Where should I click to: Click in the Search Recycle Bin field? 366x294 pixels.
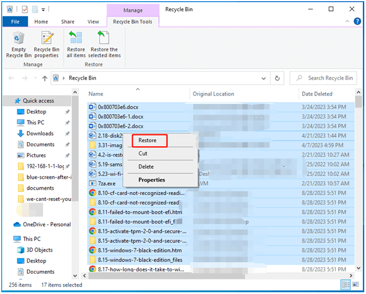[x=323, y=78]
